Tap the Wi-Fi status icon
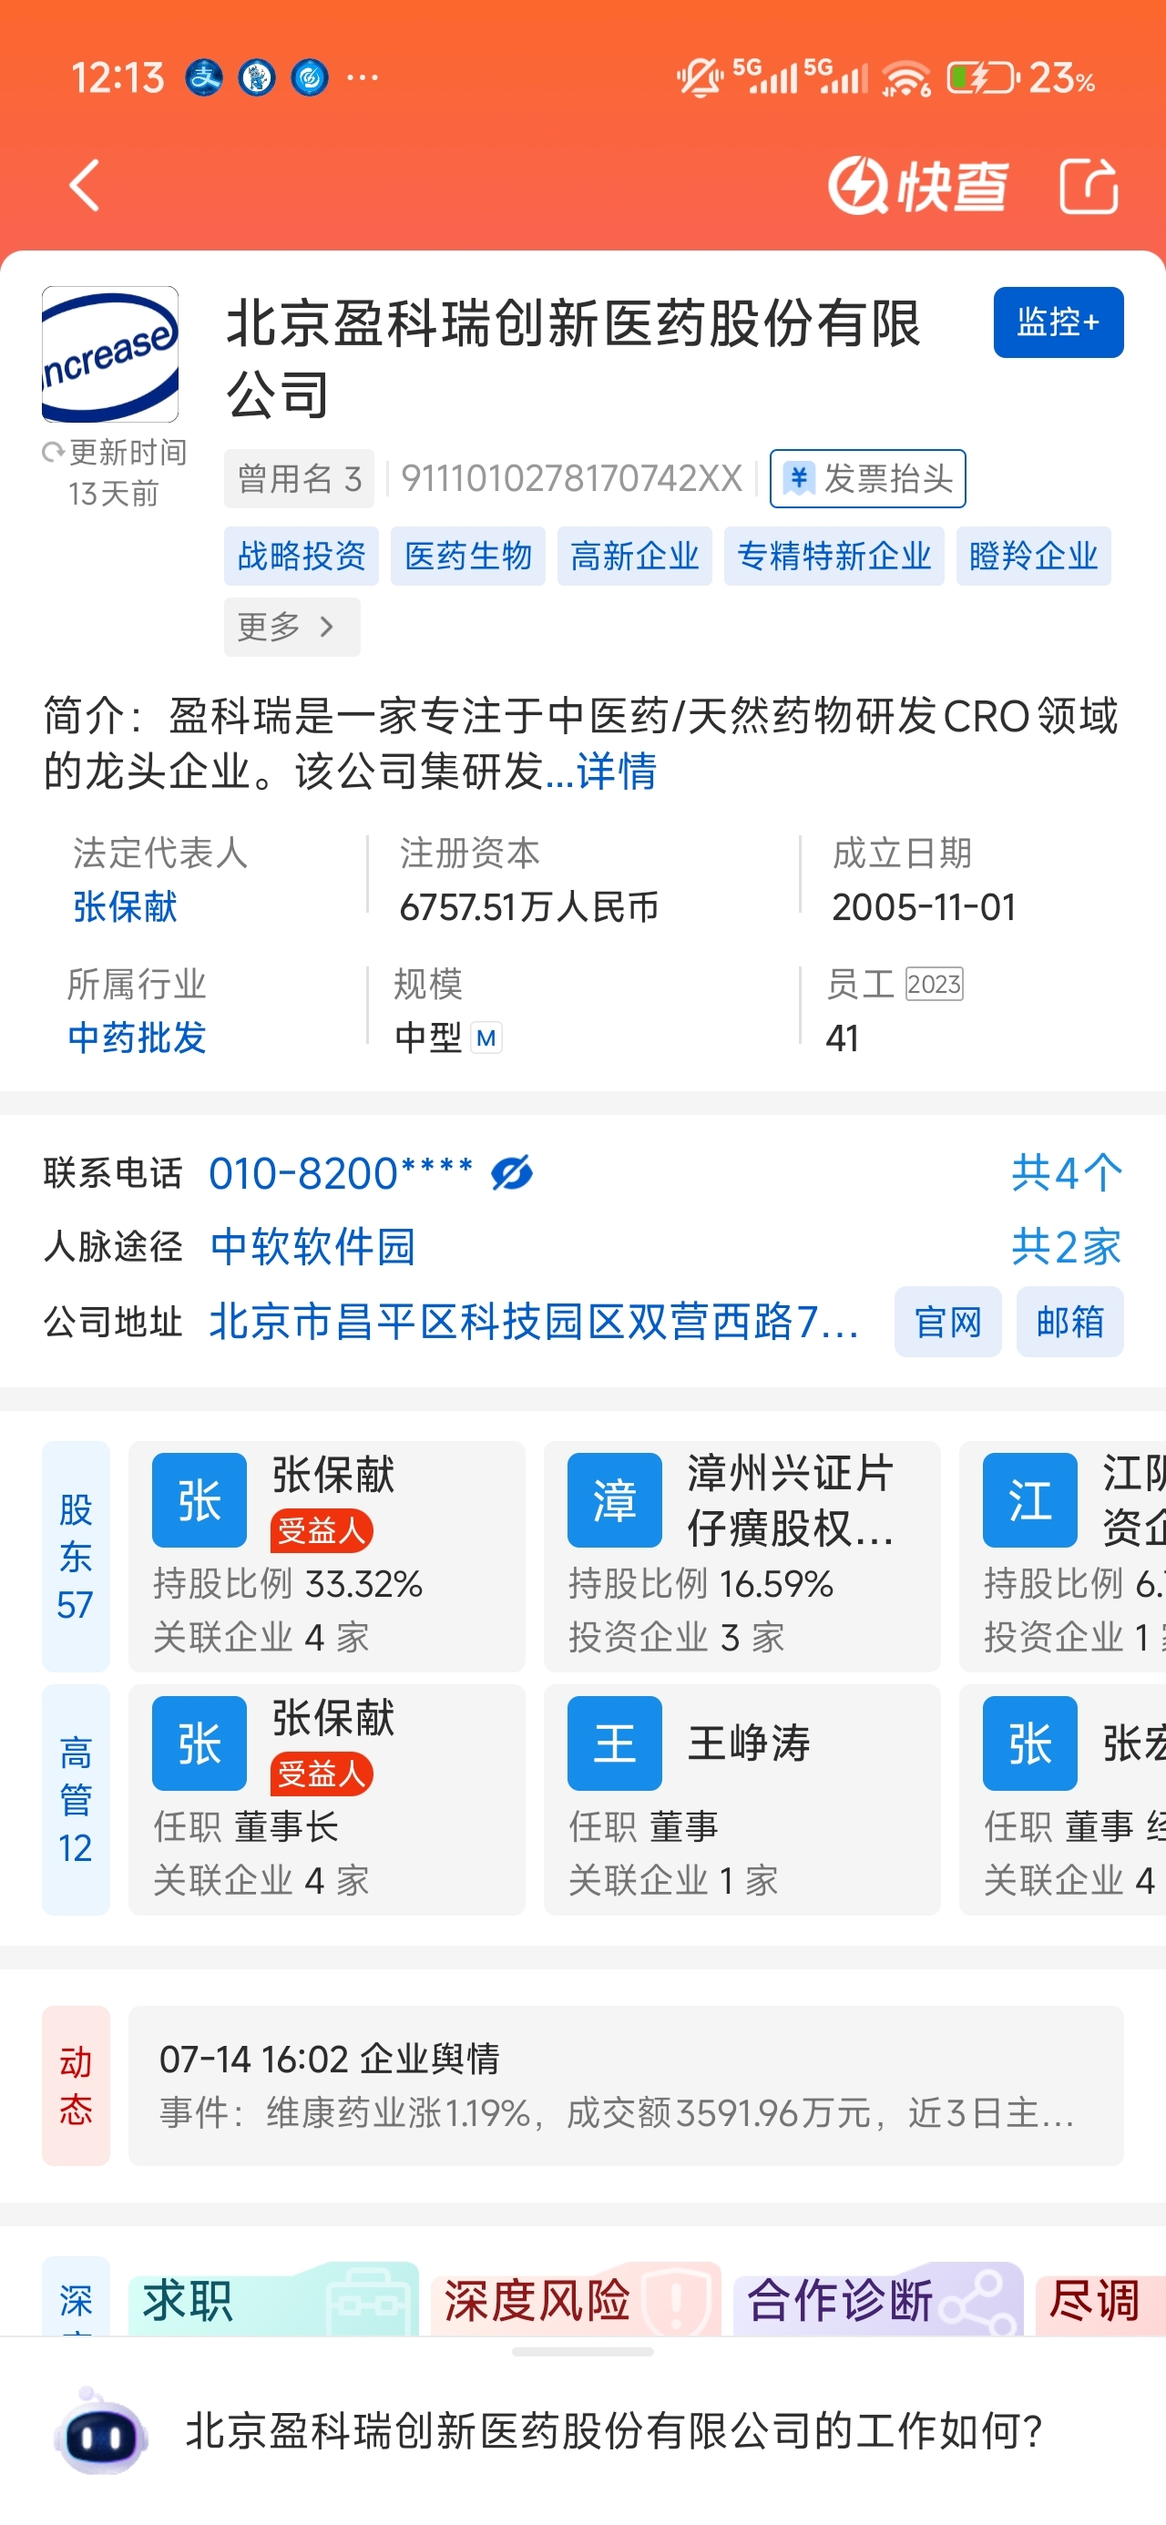Image resolution: width=1166 pixels, height=2525 pixels. [906, 77]
